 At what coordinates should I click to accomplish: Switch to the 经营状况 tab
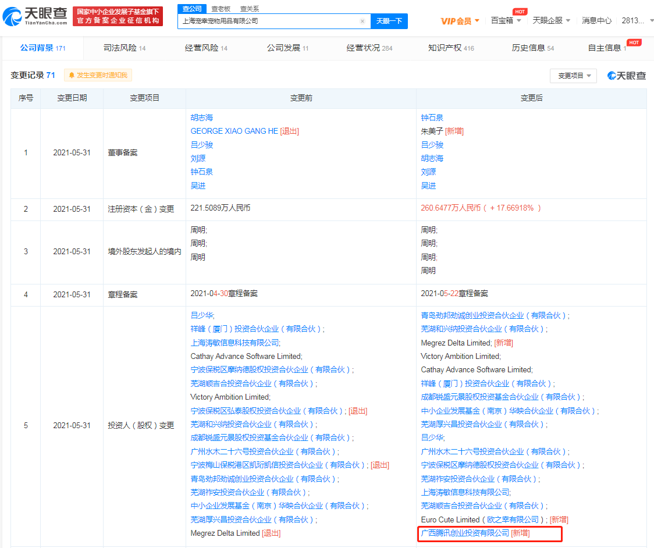pos(369,48)
